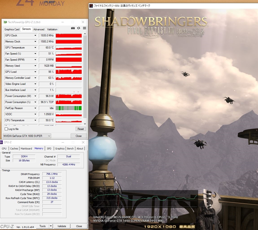Click the memory Type field DDR4

[x=24, y=156]
